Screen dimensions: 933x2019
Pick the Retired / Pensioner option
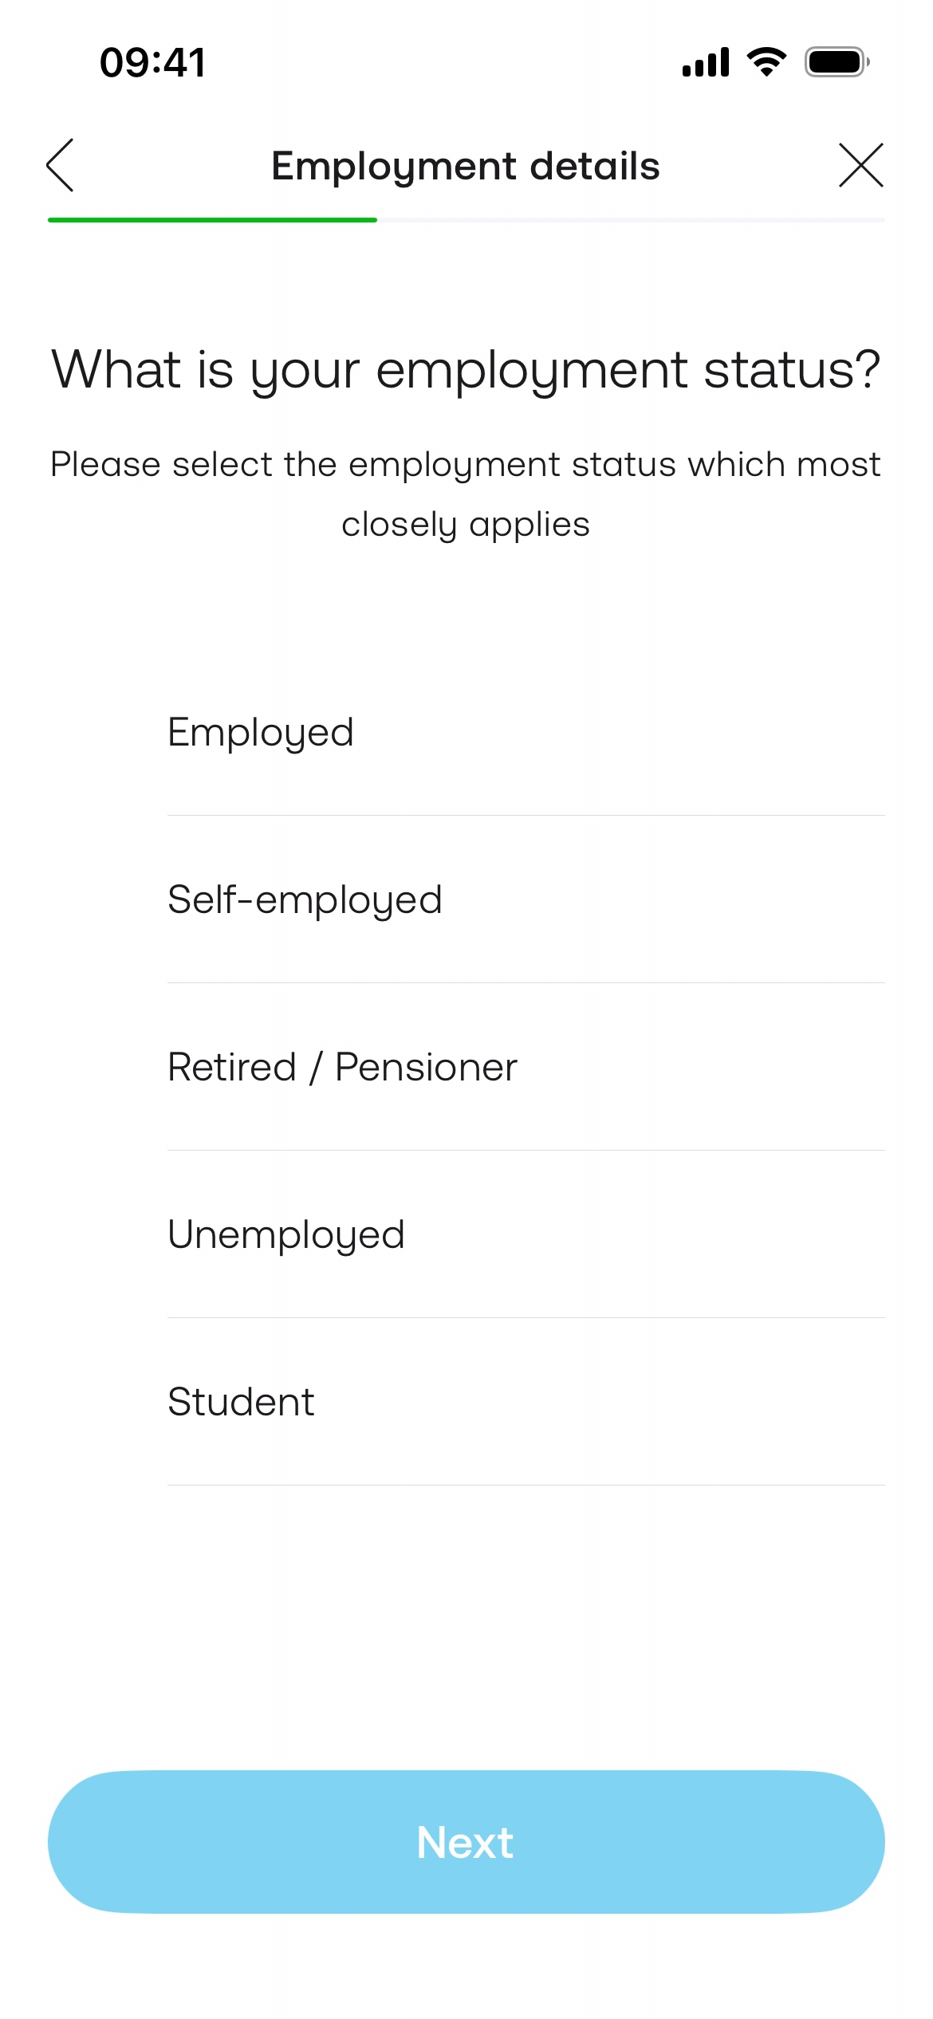point(342,1067)
